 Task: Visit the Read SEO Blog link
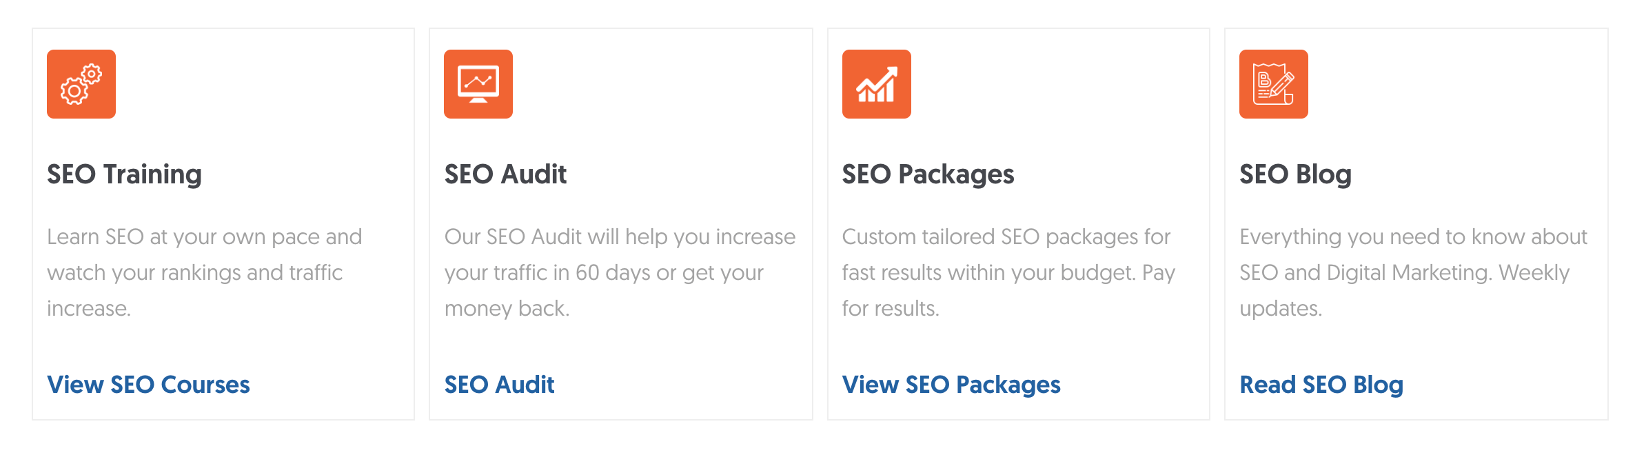pyautogui.click(x=1321, y=385)
